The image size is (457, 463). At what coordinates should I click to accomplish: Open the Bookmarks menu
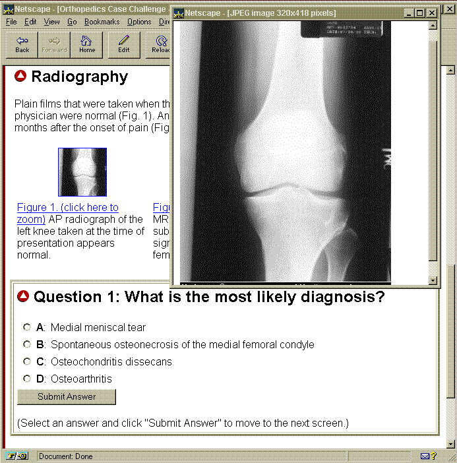[x=102, y=22]
